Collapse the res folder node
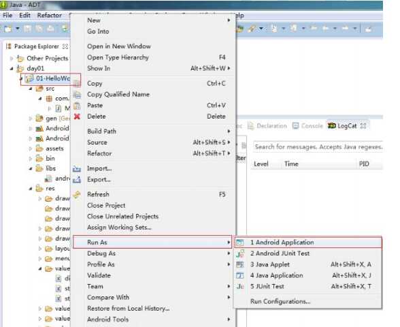Viewport: 400px width, 327px height. [x=31, y=189]
